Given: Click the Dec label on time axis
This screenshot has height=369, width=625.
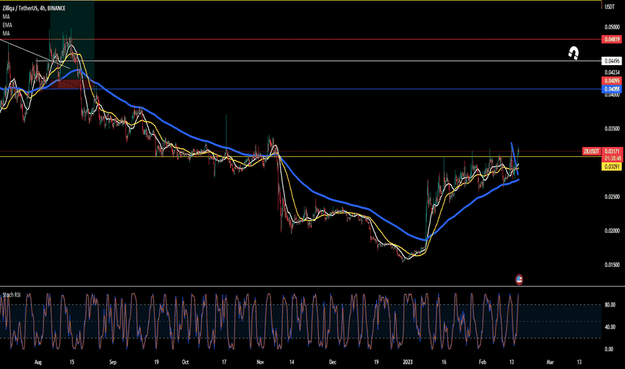Looking at the screenshot, I should tap(333, 362).
